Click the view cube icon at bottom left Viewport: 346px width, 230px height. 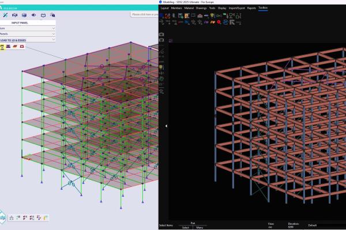pos(3,218)
